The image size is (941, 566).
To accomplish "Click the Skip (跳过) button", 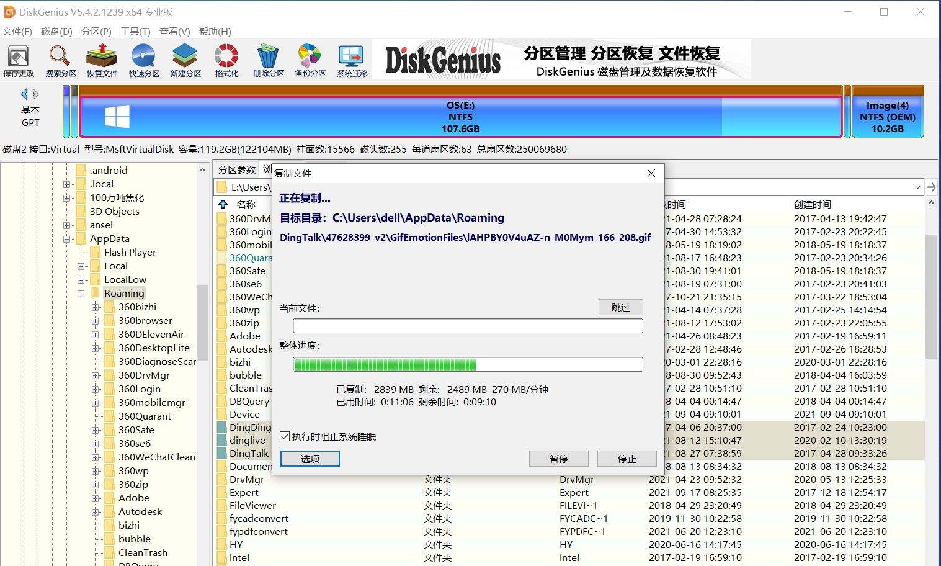I will 620,307.
